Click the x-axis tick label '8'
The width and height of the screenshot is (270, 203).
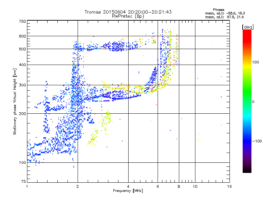pyautogui.click(x=179, y=186)
